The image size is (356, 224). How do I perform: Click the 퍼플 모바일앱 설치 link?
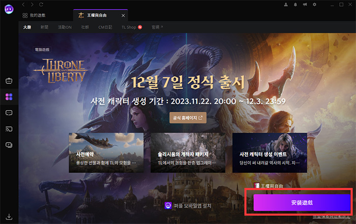tap(188, 206)
